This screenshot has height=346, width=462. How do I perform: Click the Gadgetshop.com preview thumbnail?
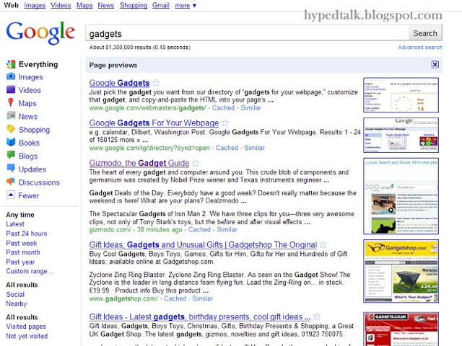tap(401, 271)
